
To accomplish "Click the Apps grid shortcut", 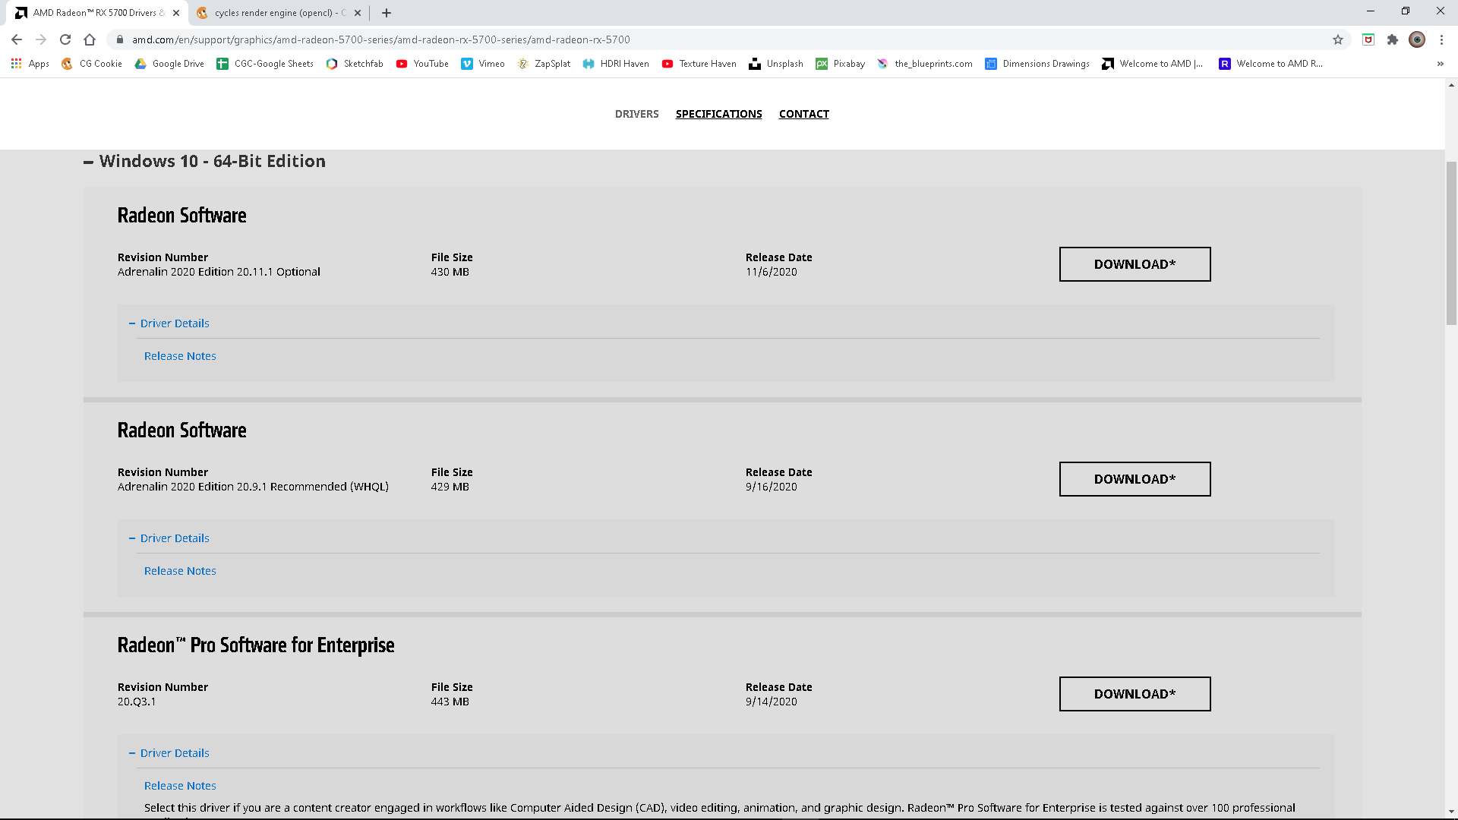I will coord(30,64).
